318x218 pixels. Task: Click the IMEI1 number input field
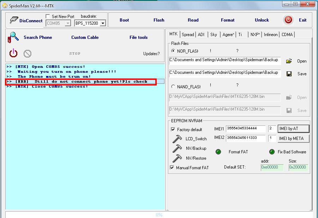point(246,129)
